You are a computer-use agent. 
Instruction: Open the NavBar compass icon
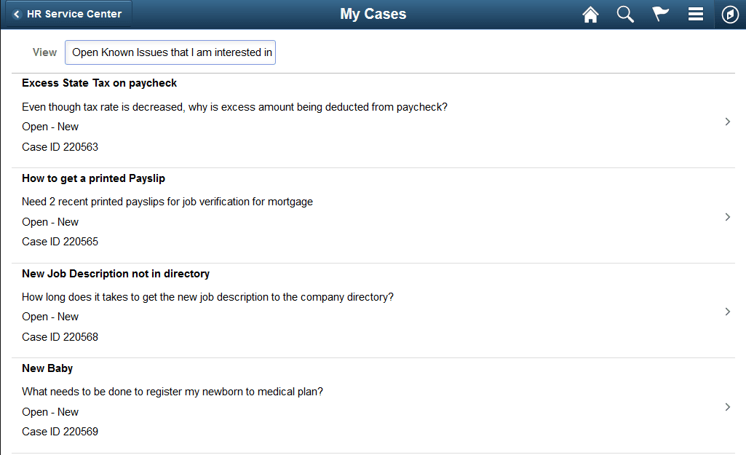point(730,14)
